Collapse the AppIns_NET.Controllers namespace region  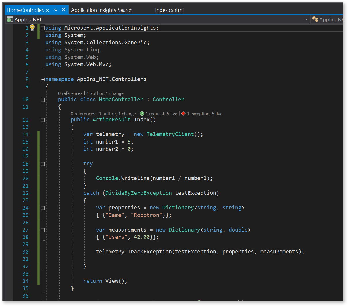[42, 79]
